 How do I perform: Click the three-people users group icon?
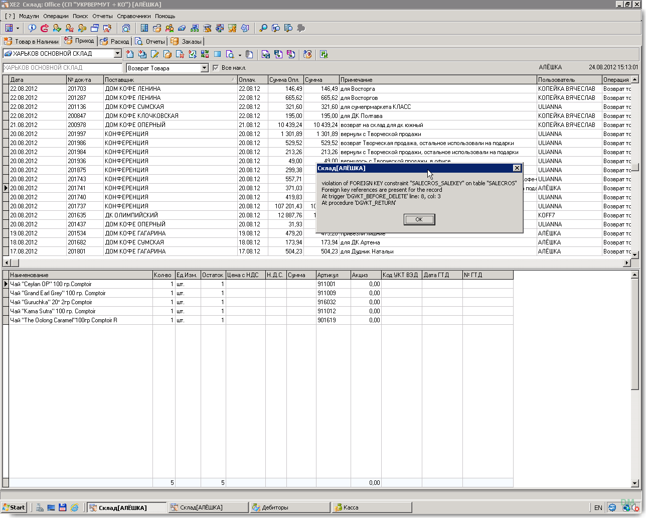[x=170, y=28]
